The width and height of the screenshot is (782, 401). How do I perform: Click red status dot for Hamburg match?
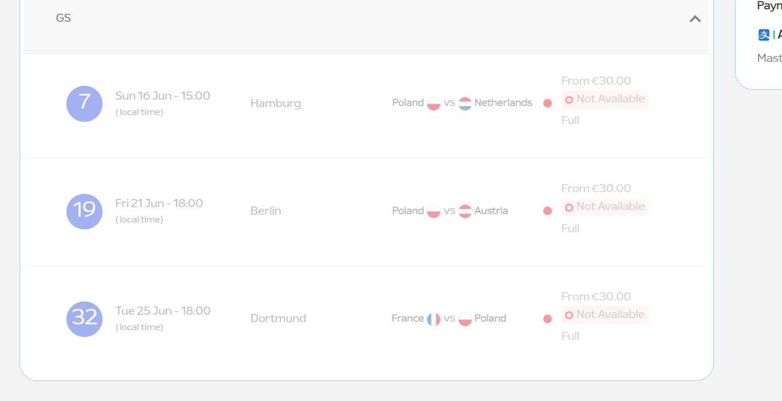(547, 104)
